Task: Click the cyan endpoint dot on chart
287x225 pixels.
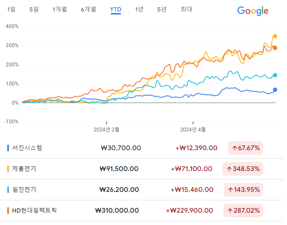Action: pyautogui.click(x=275, y=75)
